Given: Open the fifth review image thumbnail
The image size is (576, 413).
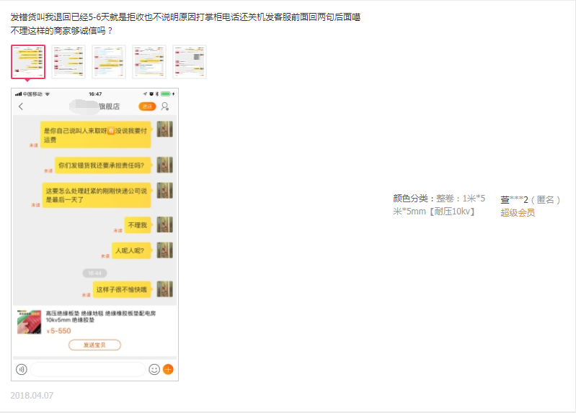Looking at the screenshot, I should (190, 62).
